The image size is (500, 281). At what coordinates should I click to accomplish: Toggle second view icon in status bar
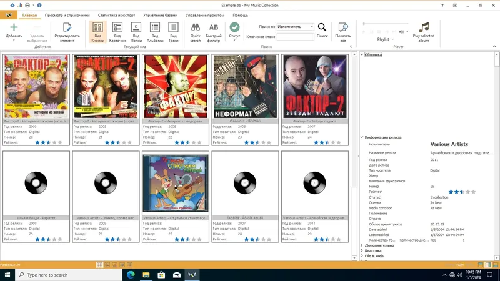[x=107, y=265]
